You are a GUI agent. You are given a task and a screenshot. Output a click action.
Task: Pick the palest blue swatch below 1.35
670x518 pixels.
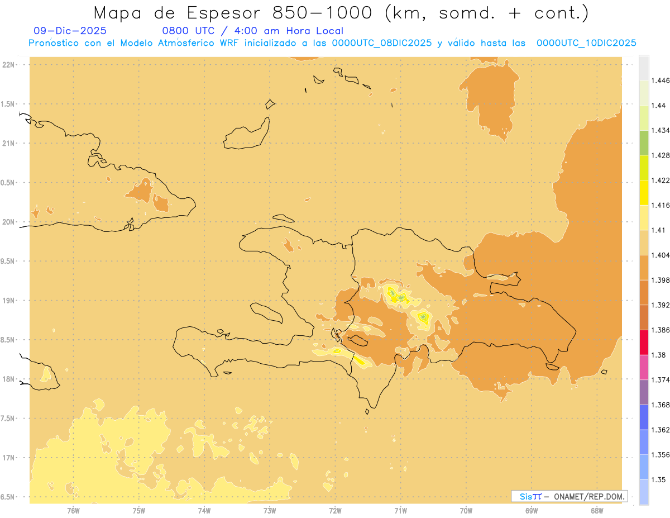click(644, 492)
